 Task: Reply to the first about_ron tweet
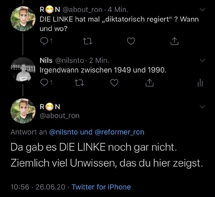[44, 41]
